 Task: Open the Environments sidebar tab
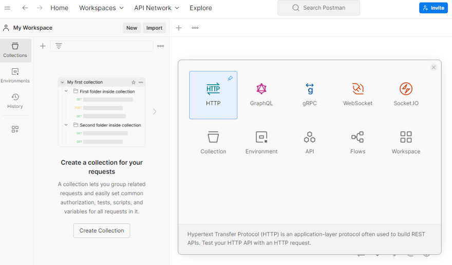coord(15,75)
